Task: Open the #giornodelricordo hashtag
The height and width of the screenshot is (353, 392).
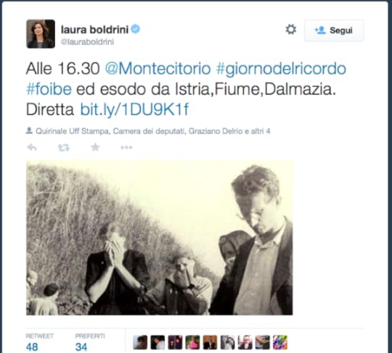Action: pyautogui.click(x=281, y=69)
